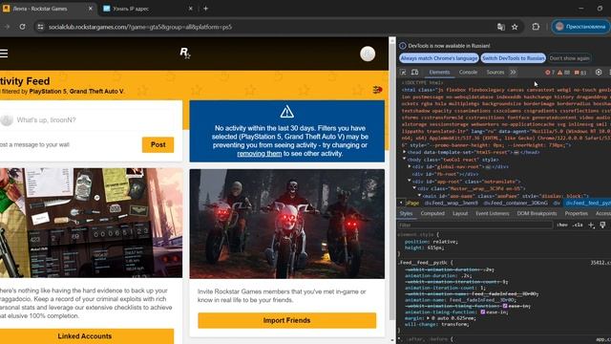Image resolution: width=611 pixels, height=344 pixels.
Task: Open ease-in editor on animation-timing-function
Action: tap(483, 312)
